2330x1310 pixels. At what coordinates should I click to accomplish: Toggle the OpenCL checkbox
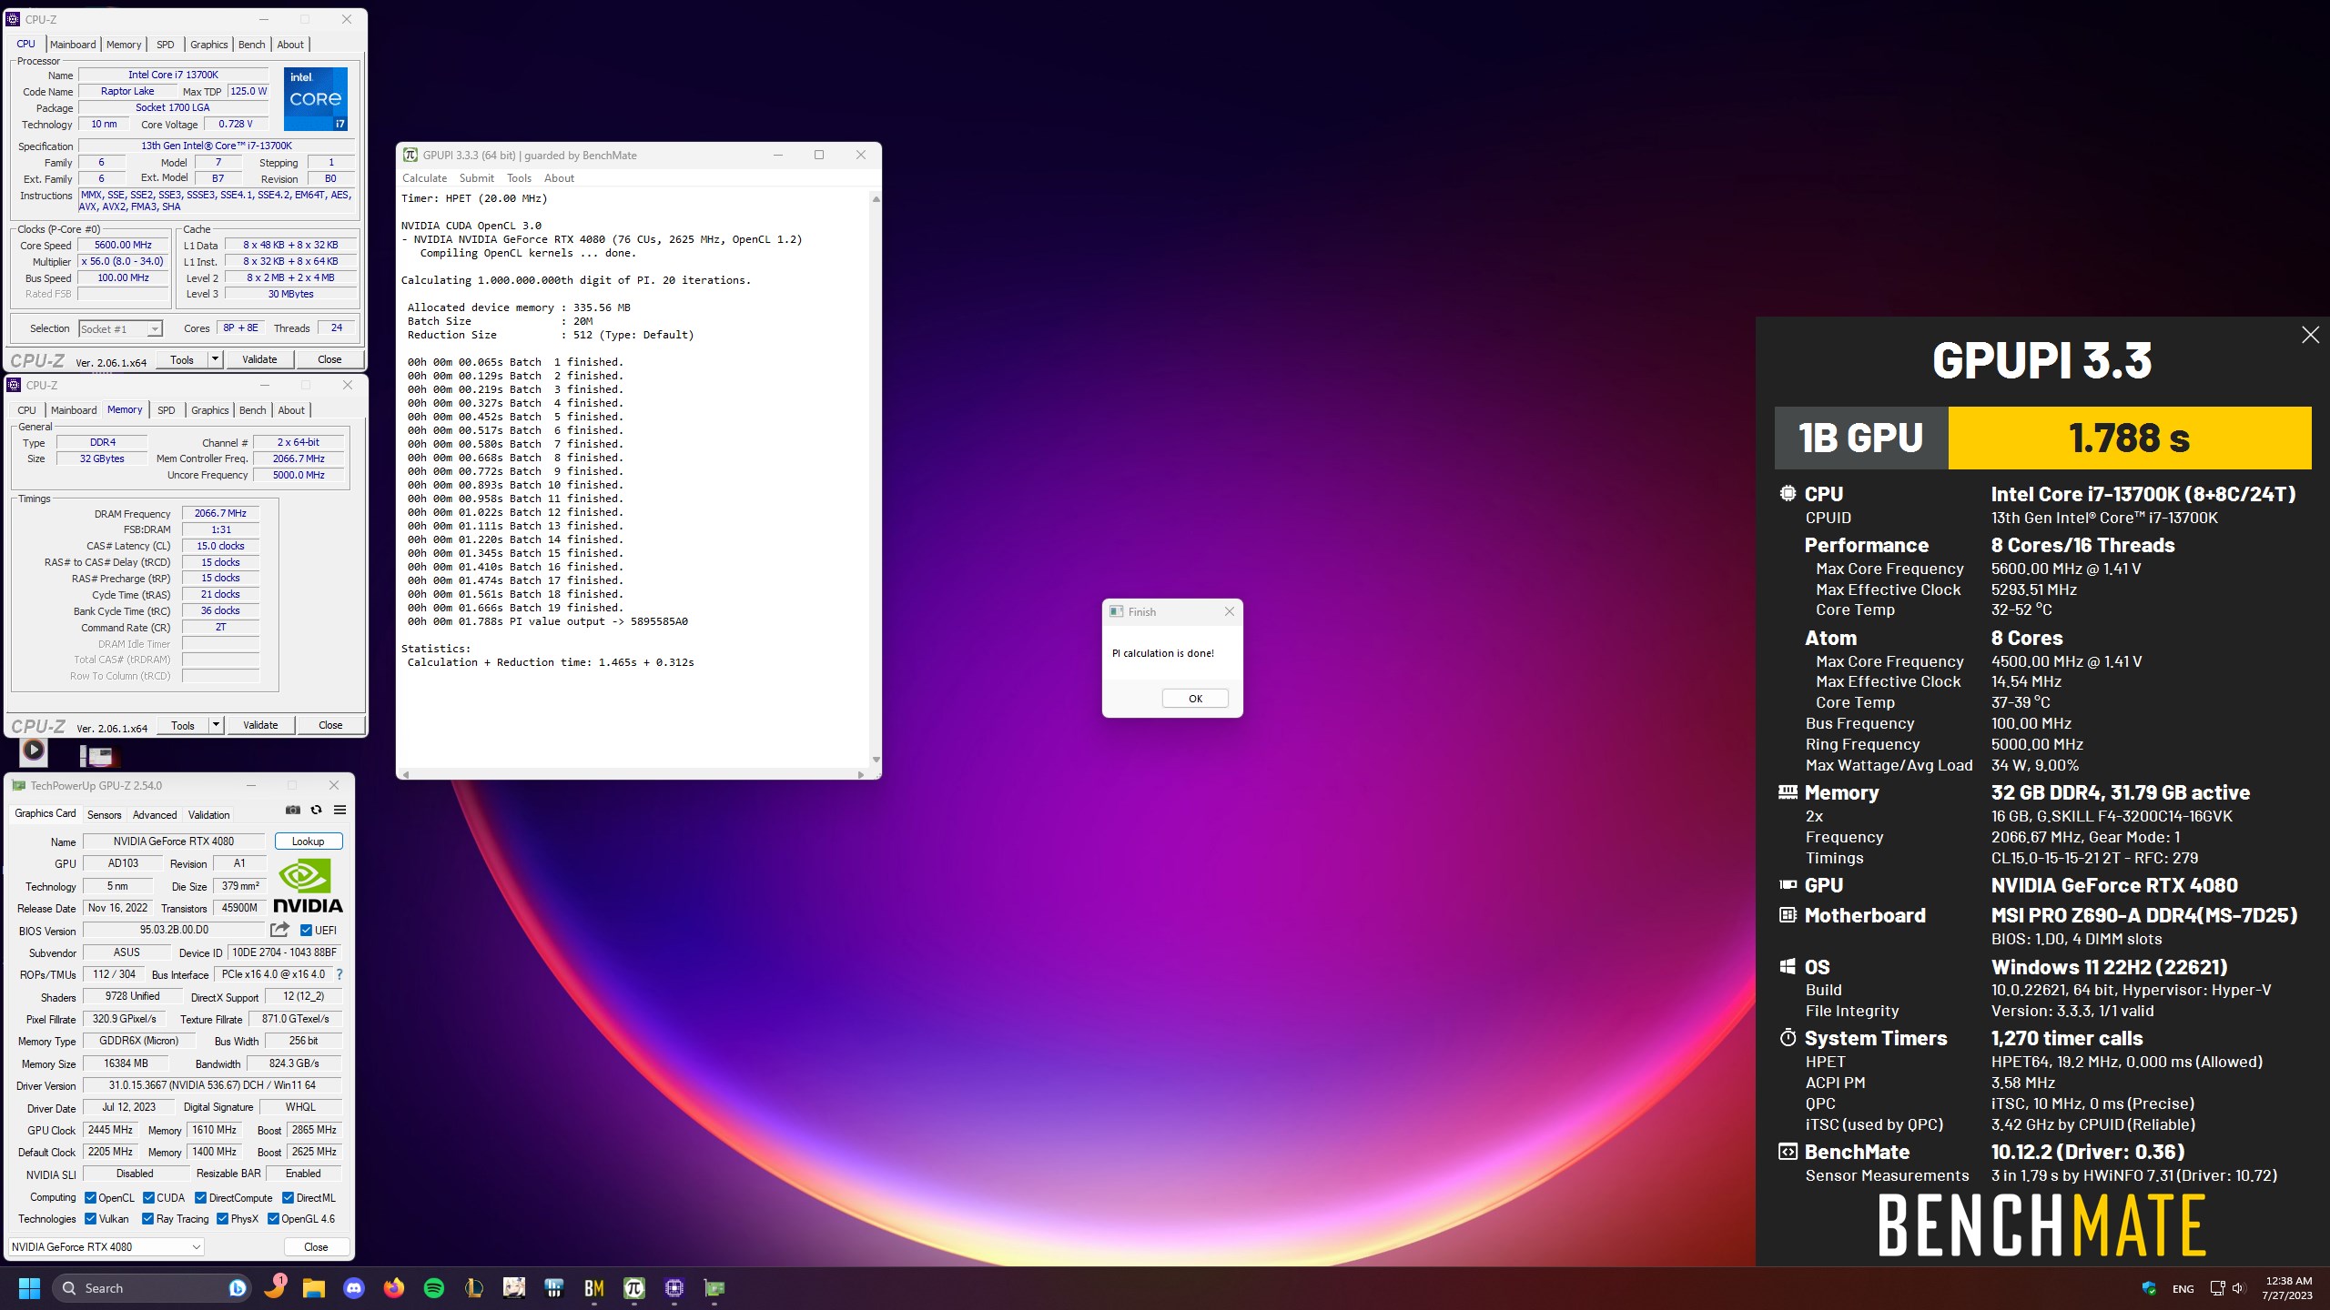pos(90,1198)
